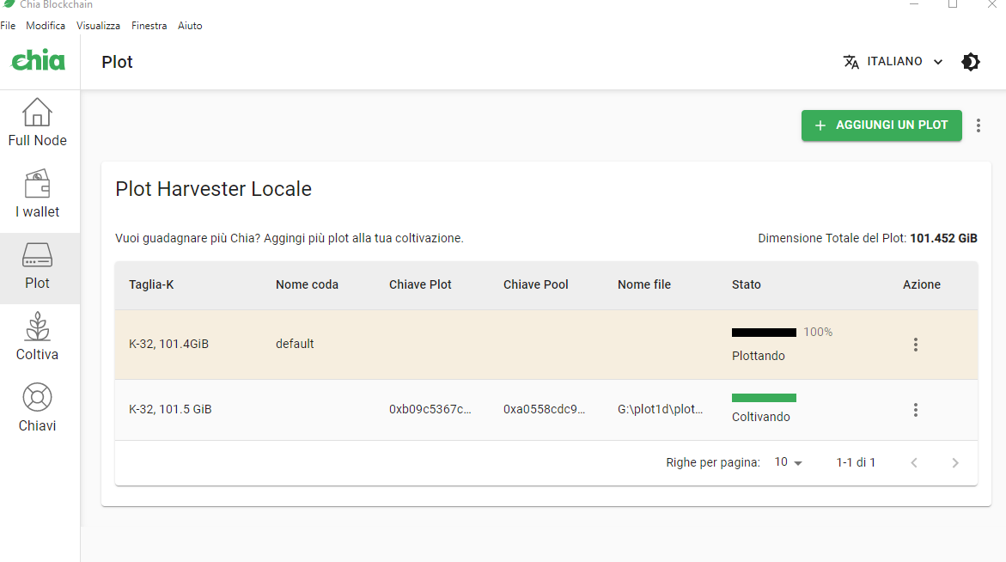Go to Coltiva farming icon

[37, 326]
